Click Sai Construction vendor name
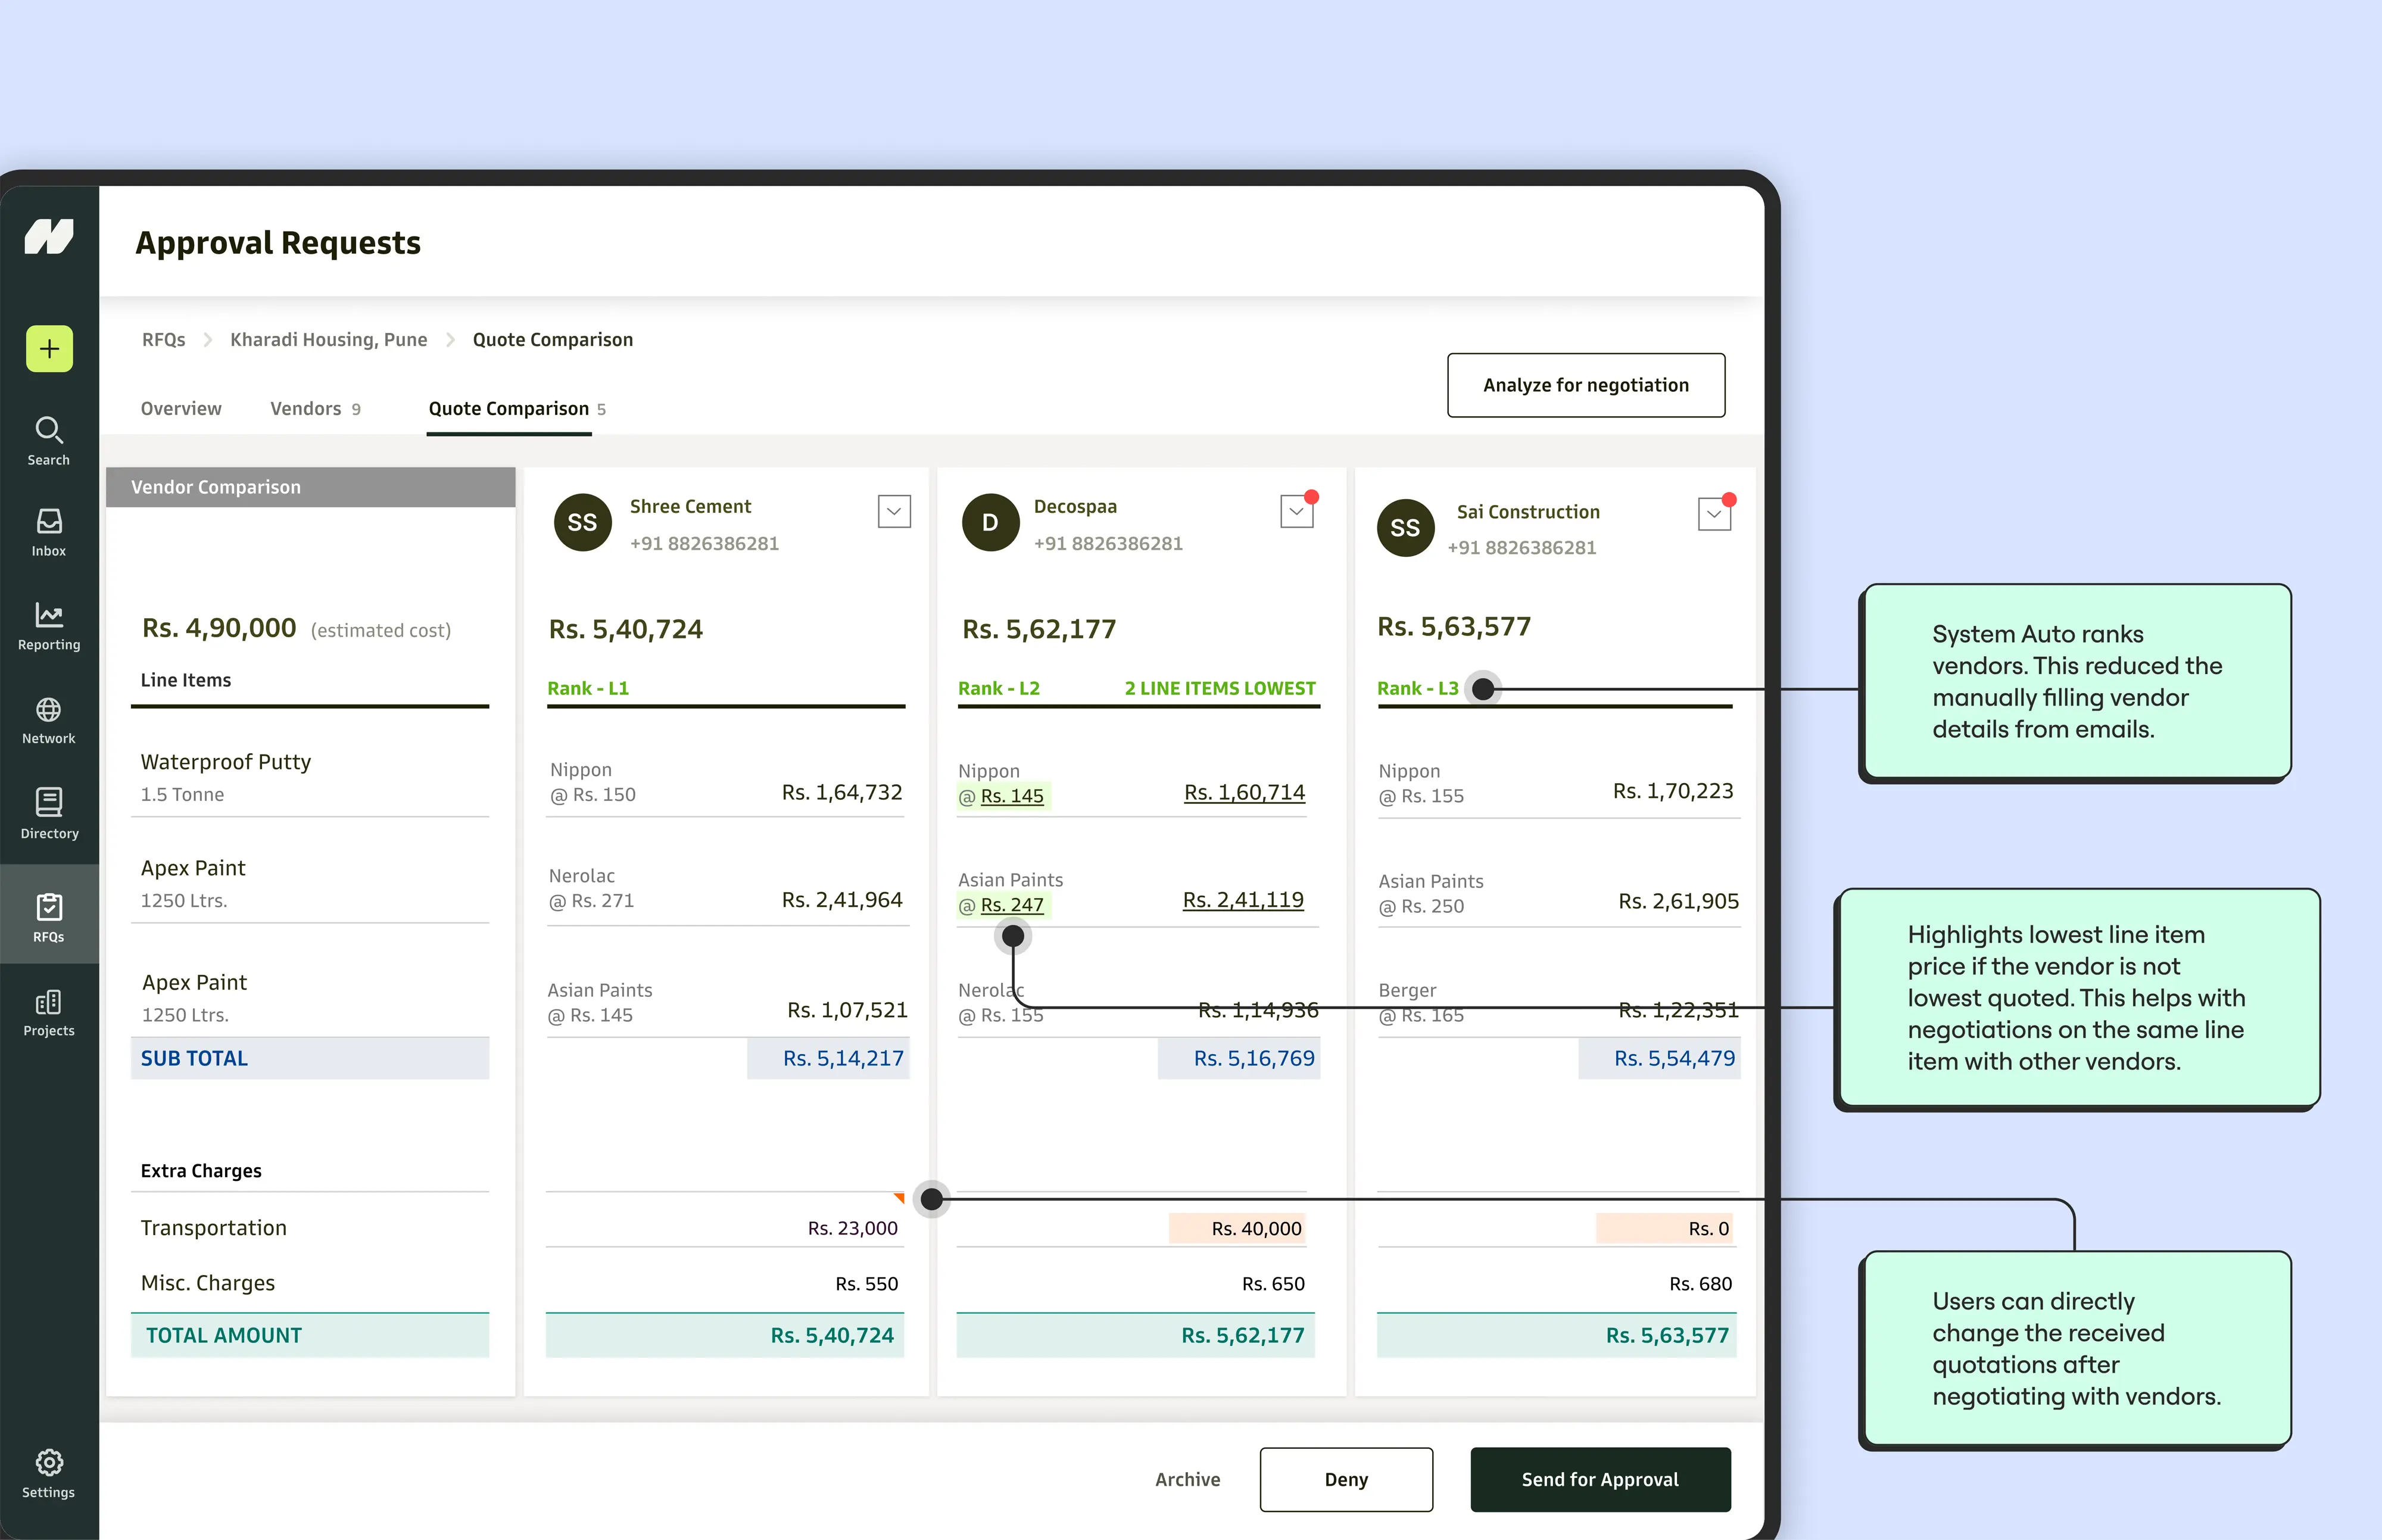 click(1528, 512)
